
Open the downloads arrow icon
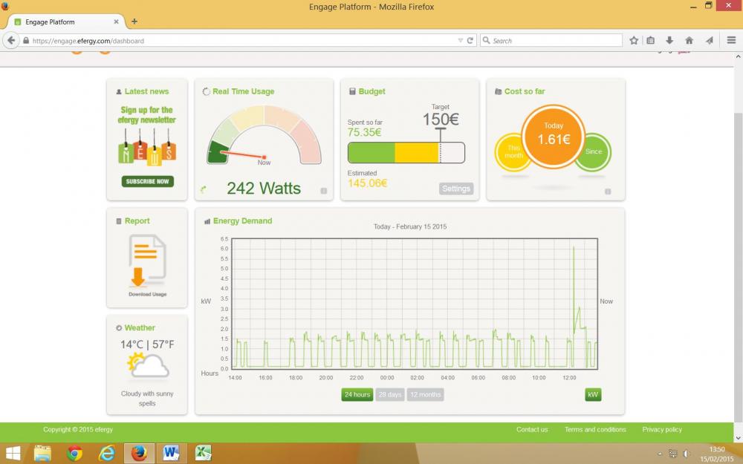[669, 41]
